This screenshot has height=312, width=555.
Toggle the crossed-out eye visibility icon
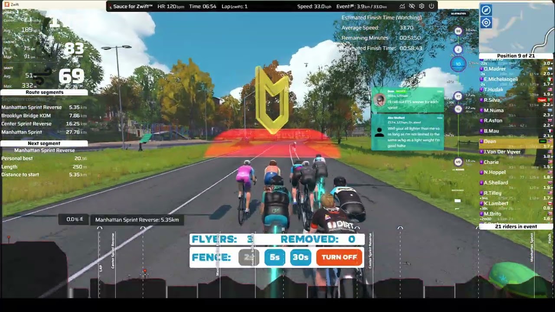pos(412,6)
